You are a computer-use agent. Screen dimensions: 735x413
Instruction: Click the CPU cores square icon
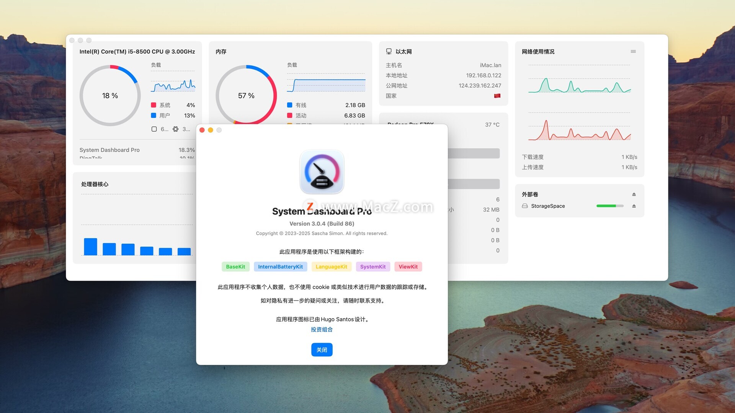(x=154, y=129)
